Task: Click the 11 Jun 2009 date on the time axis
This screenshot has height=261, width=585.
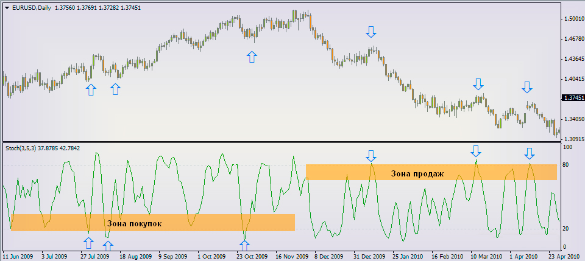Action: tap(18, 256)
